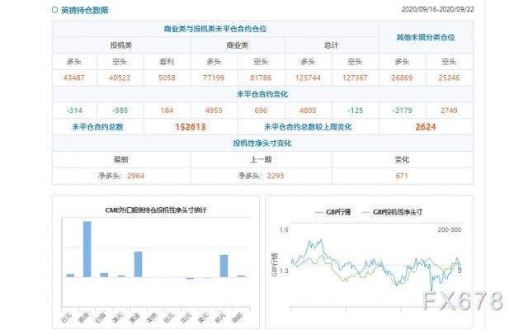Click the change value 4803
This screenshot has width=528, height=330.
click(308, 111)
